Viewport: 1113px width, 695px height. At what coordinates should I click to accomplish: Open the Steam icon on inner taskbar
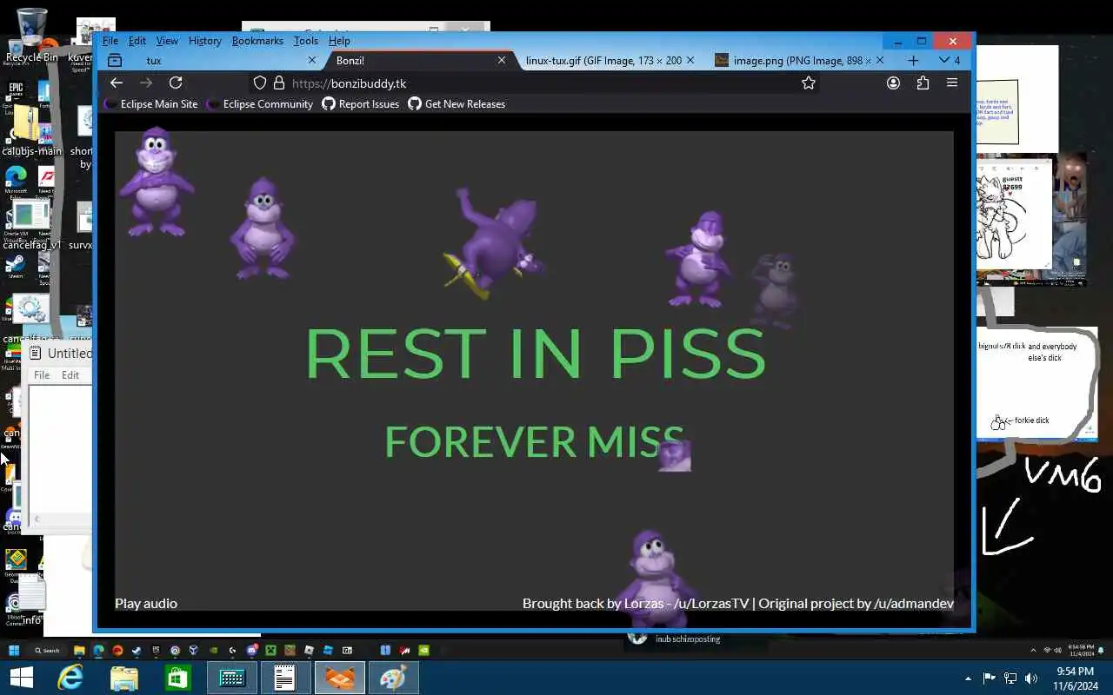tap(137, 650)
